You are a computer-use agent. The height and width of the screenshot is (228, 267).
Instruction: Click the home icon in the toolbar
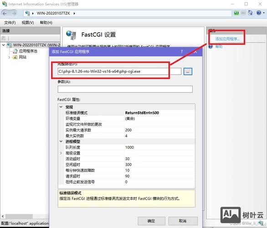click(x=250, y=13)
